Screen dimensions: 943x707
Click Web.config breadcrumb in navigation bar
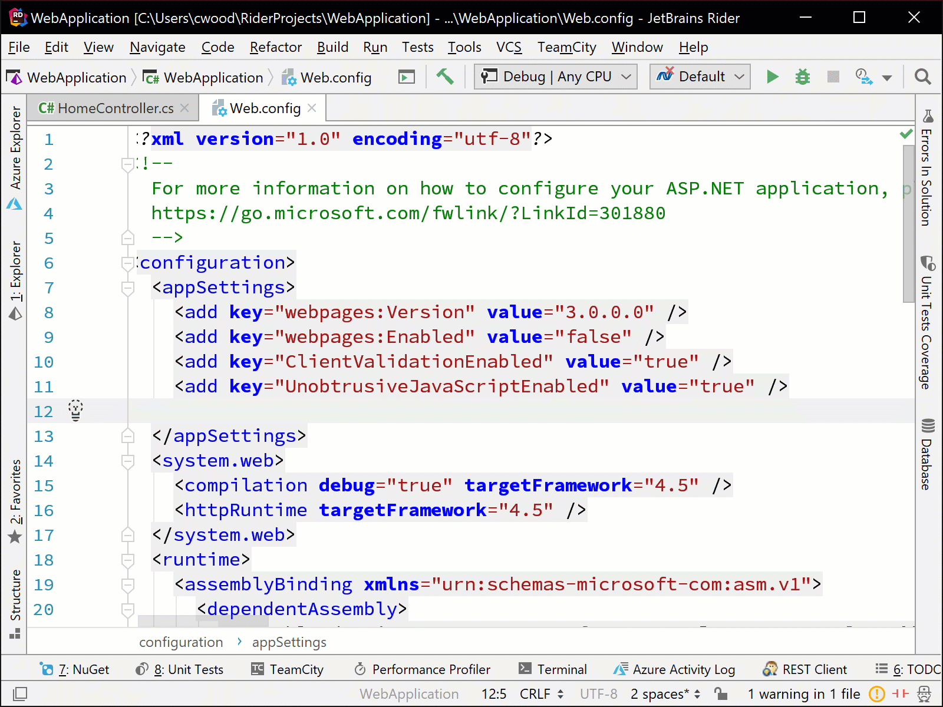tap(327, 77)
